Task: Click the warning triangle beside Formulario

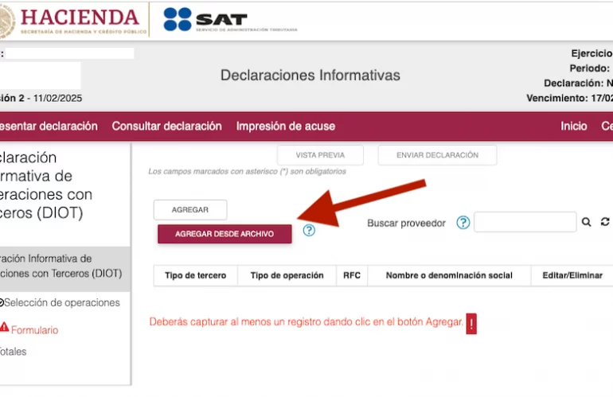Action: (x=4, y=327)
